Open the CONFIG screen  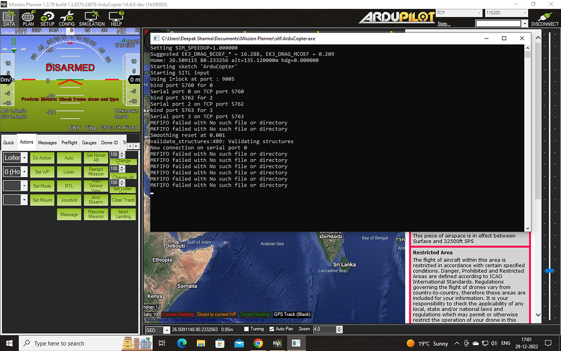68,18
